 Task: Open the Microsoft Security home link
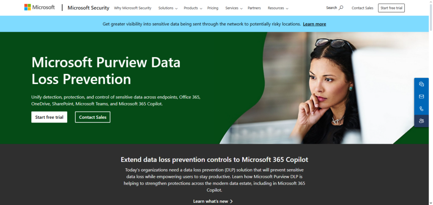(88, 8)
